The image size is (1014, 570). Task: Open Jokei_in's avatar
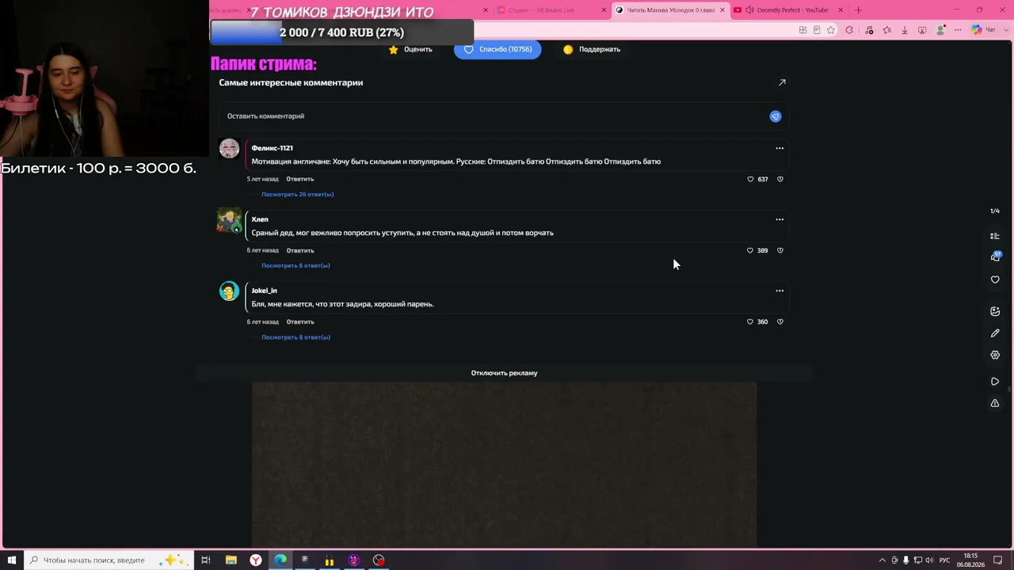(229, 291)
